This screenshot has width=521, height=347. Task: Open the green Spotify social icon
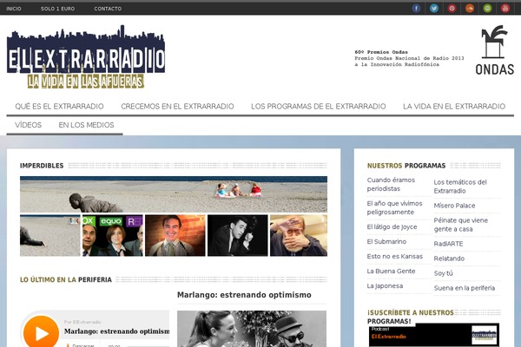(x=487, y=9)
